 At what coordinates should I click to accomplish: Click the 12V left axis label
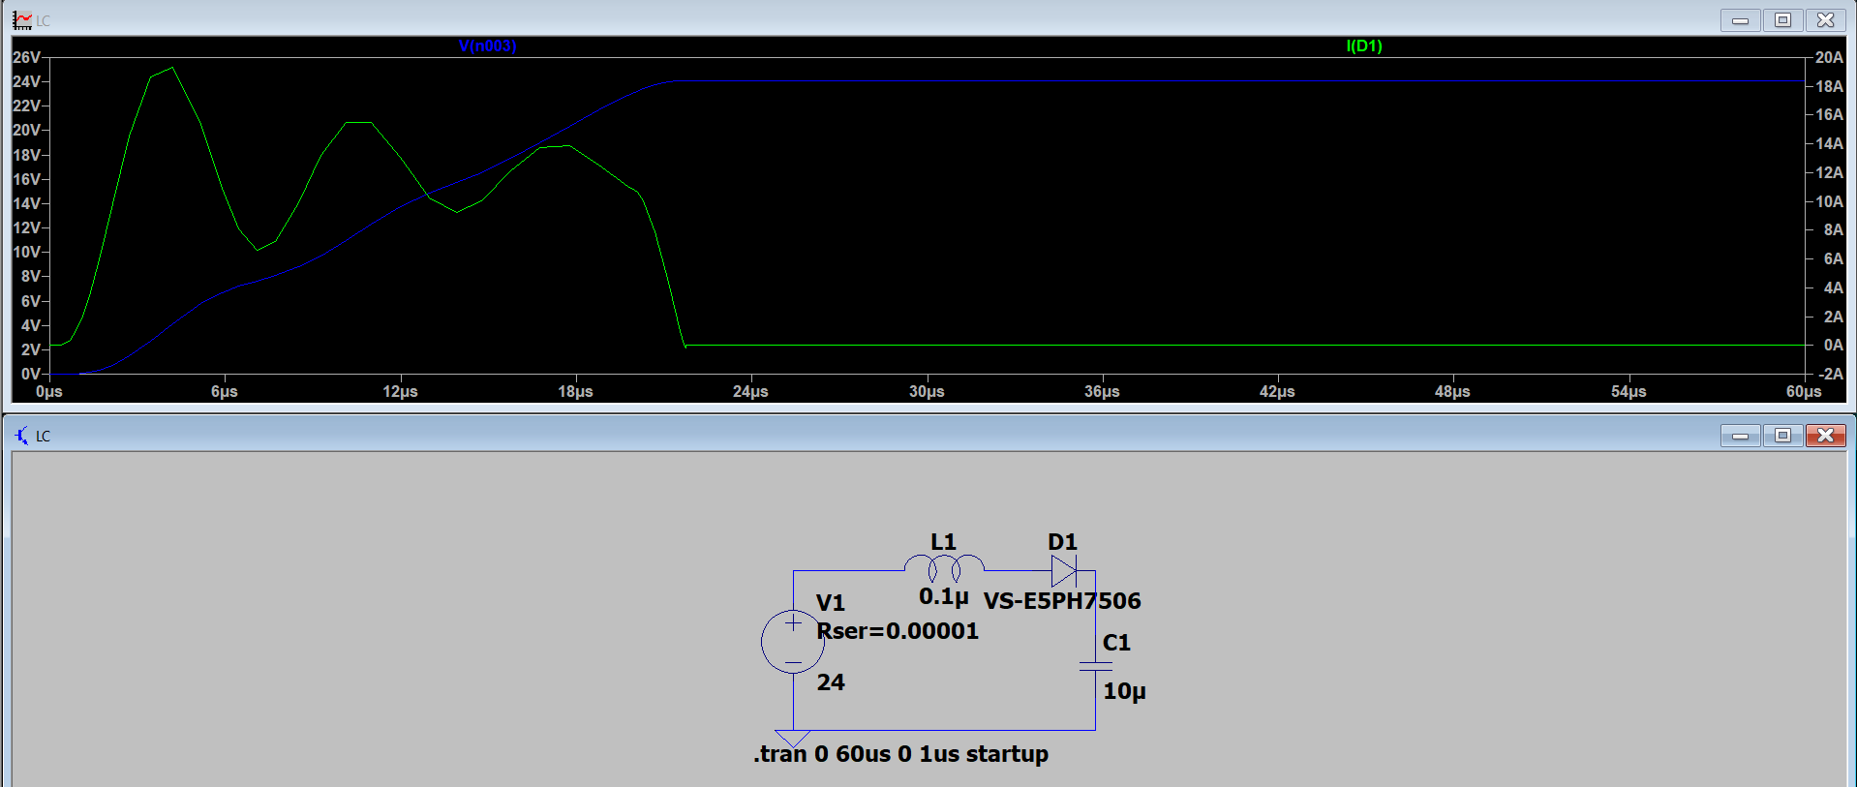(x=26, y=227)
